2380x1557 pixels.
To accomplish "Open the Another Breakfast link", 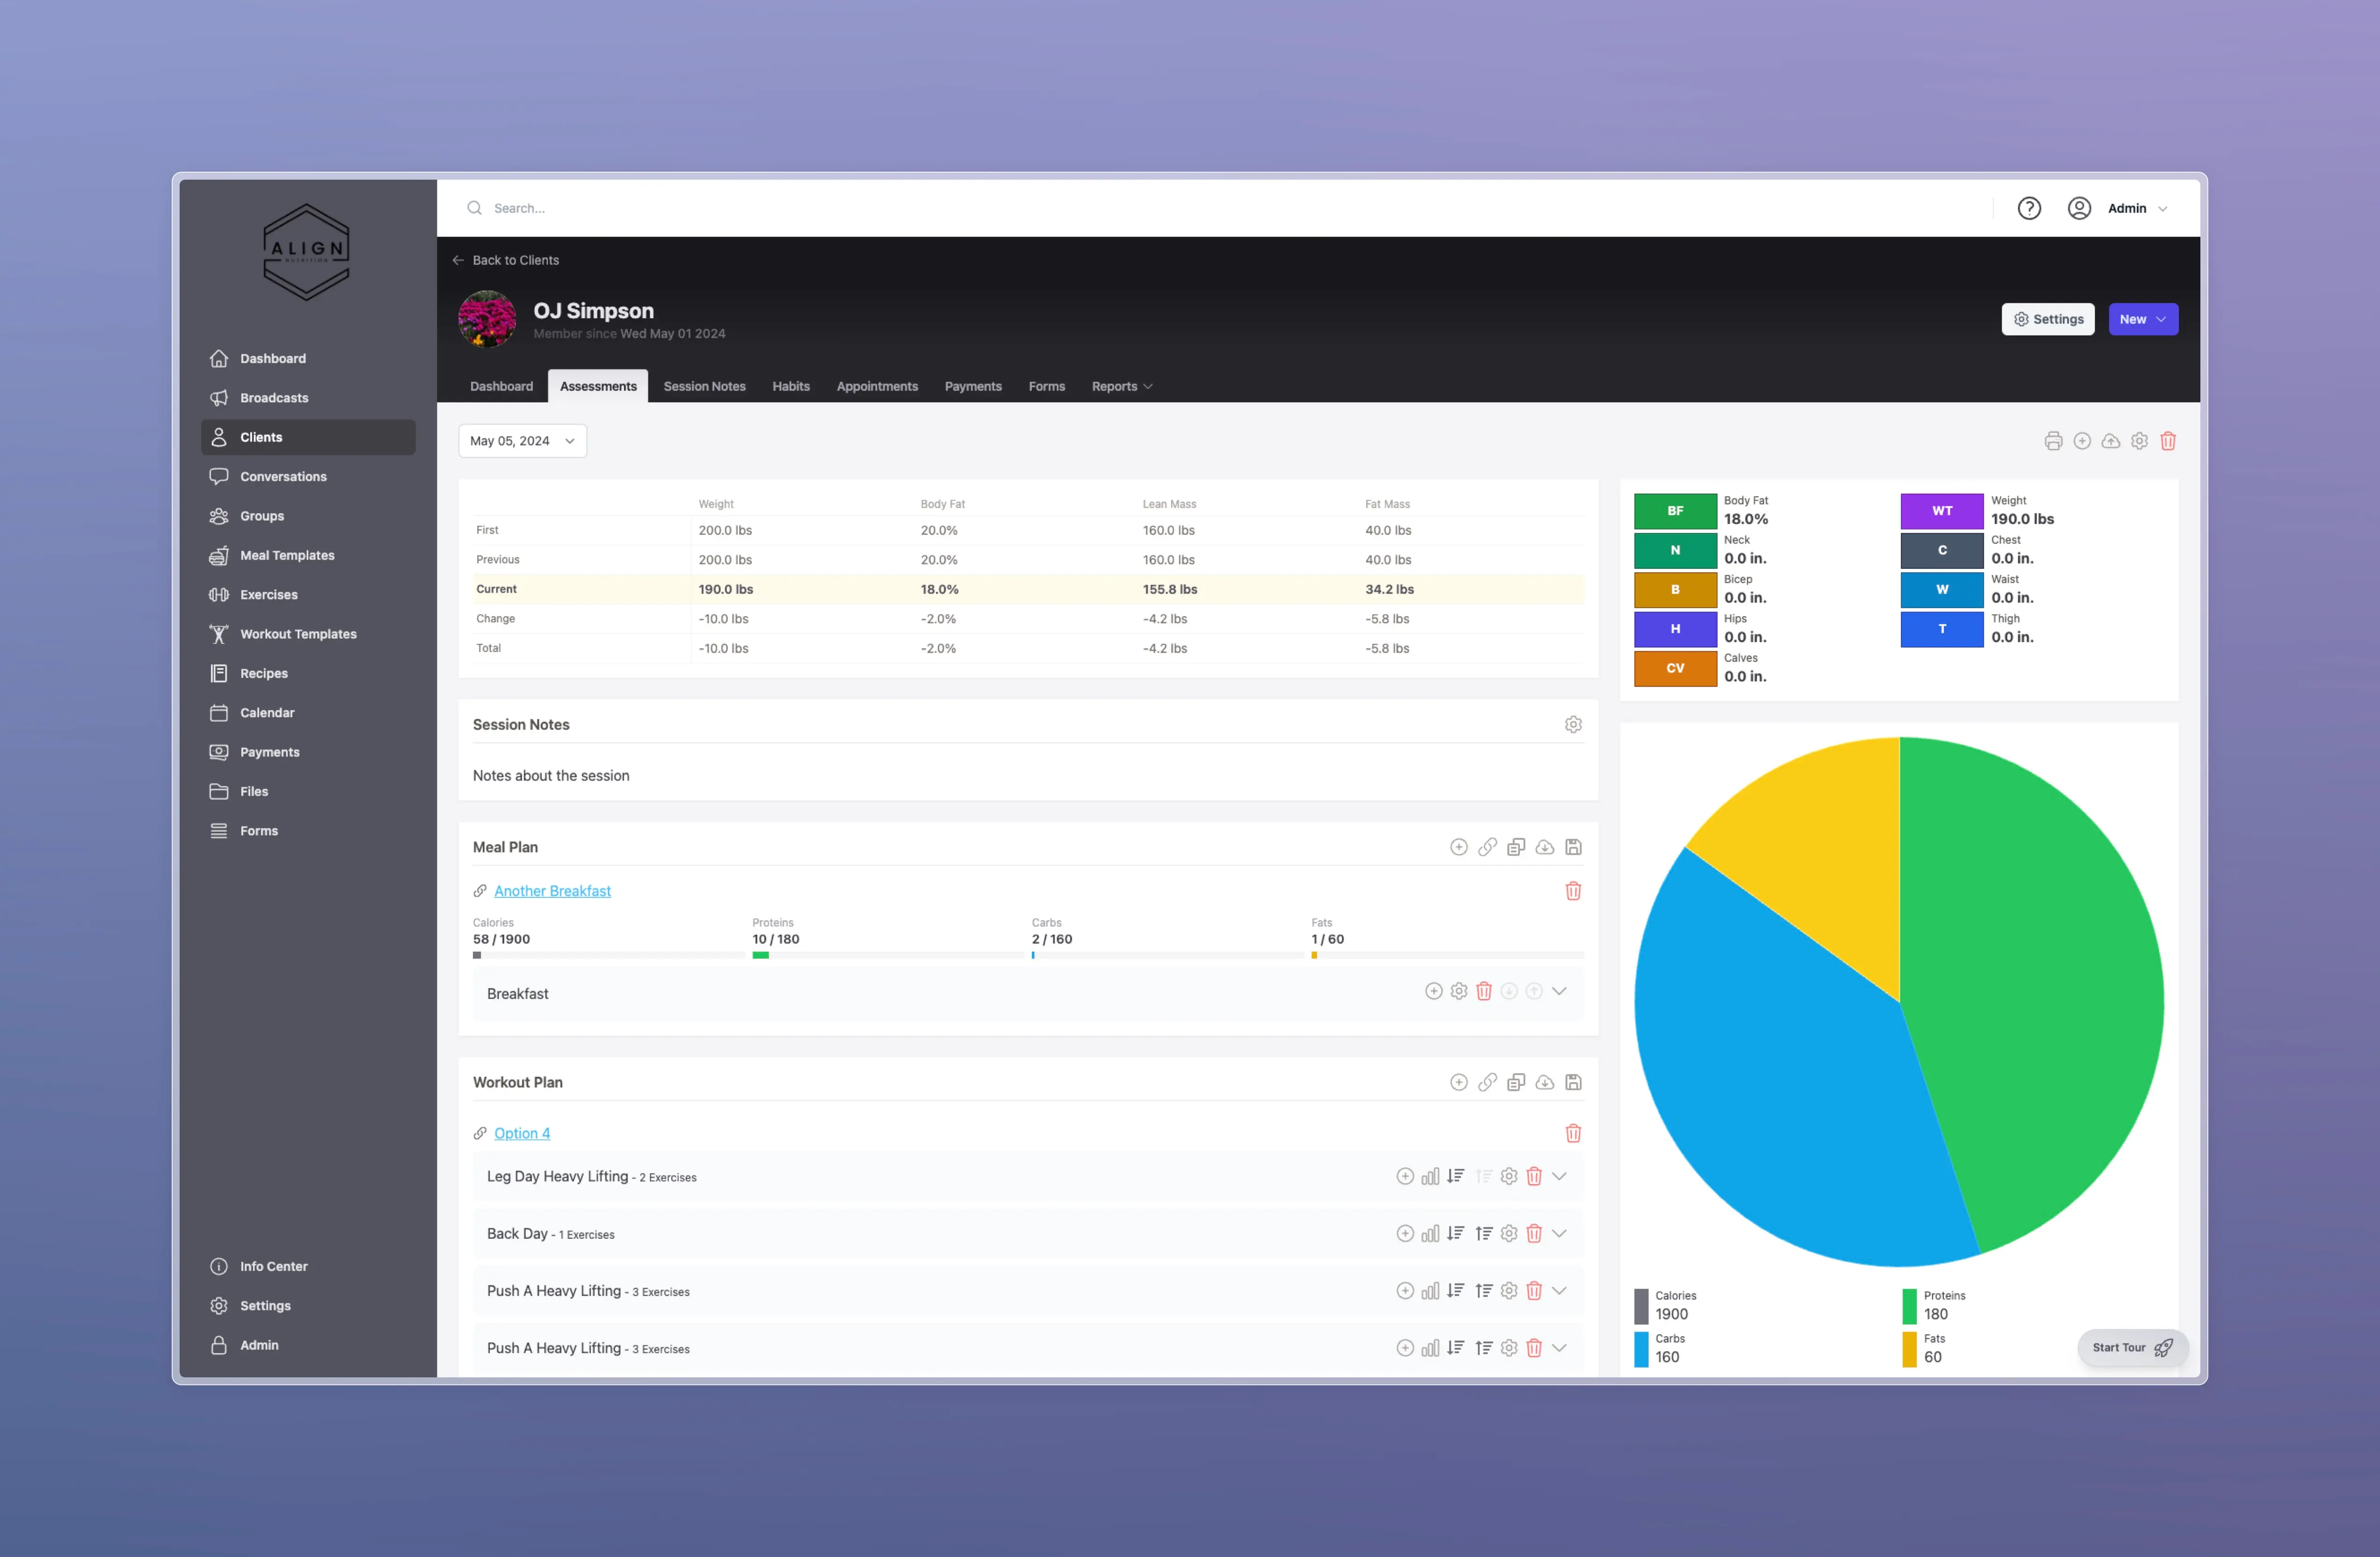I will pos(552,891).
